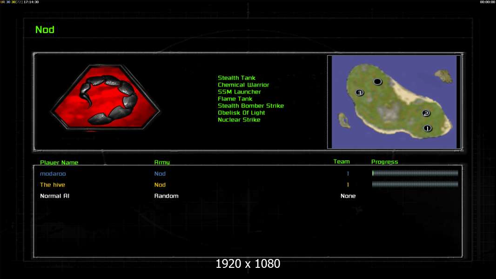Click modaroo's team number 1

pos(348,173)
